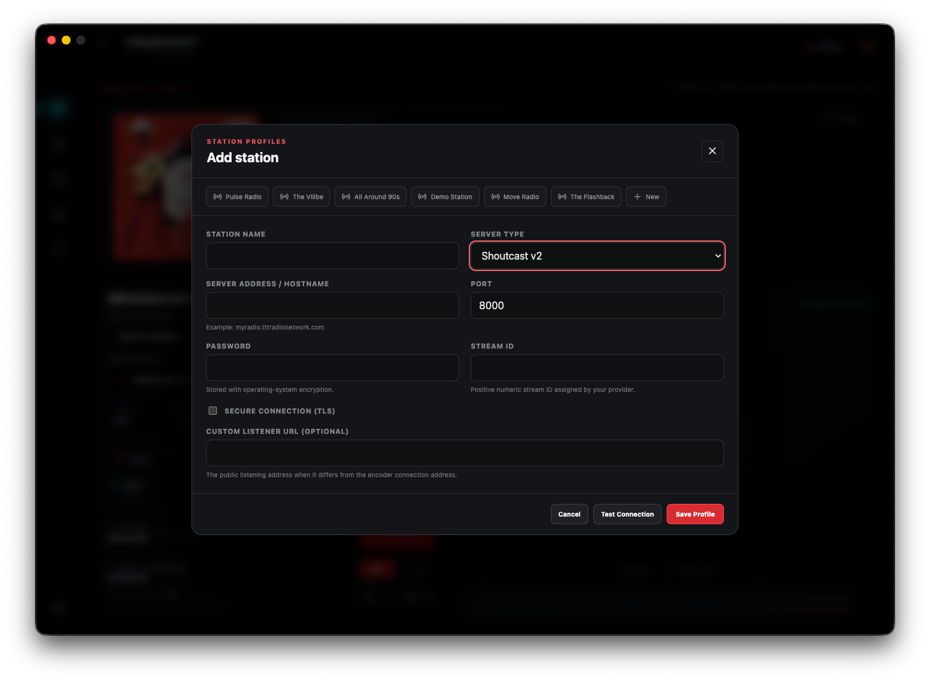930x682 pixels.
Task: Cancel the Add station dialog
Action: tap(569, 514)
